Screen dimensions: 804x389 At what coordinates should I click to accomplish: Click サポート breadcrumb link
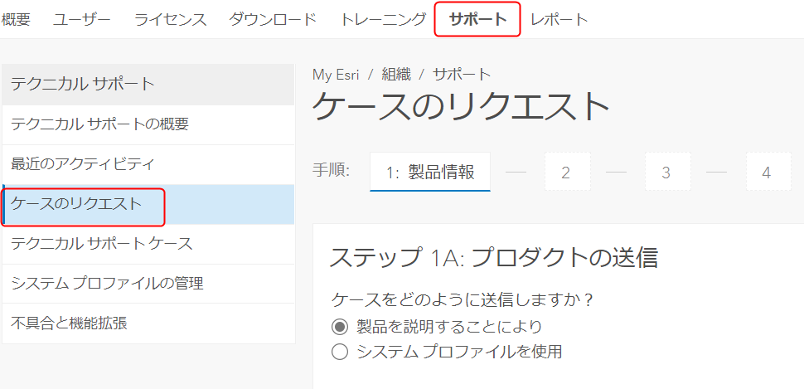tap(462, 75)
